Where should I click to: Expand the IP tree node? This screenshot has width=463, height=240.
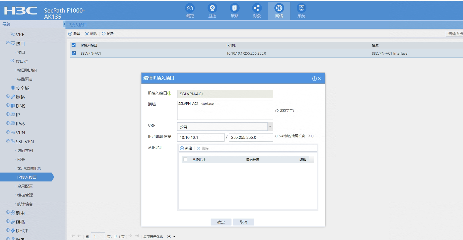pos(8,114)
